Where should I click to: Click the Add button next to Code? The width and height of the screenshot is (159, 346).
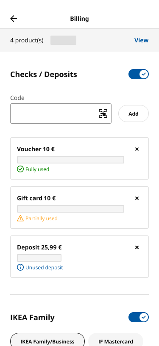pos(134,113)
